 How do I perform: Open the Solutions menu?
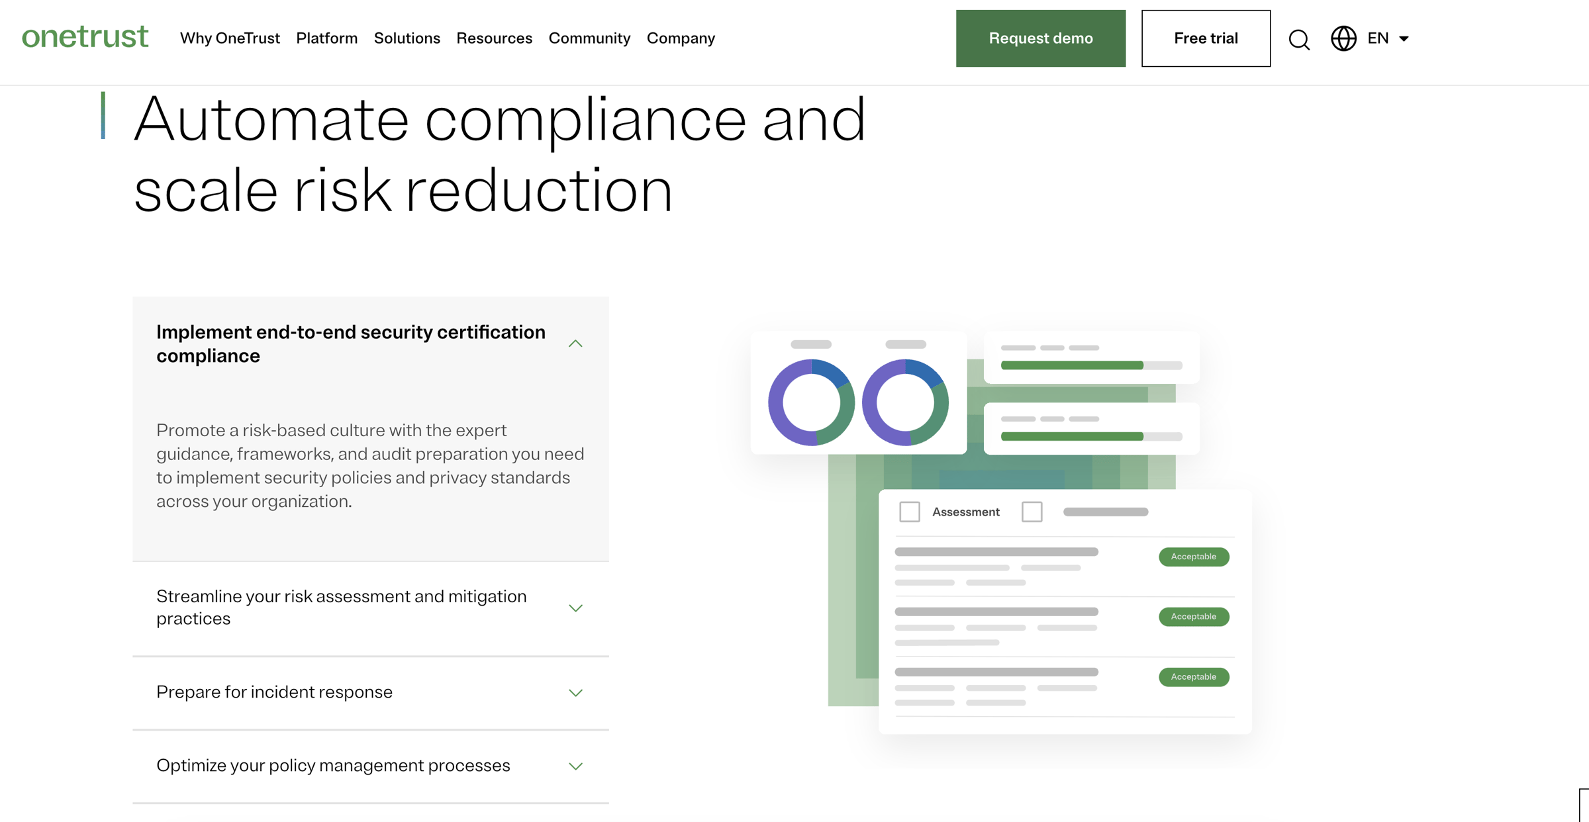(x=407, y=38)
